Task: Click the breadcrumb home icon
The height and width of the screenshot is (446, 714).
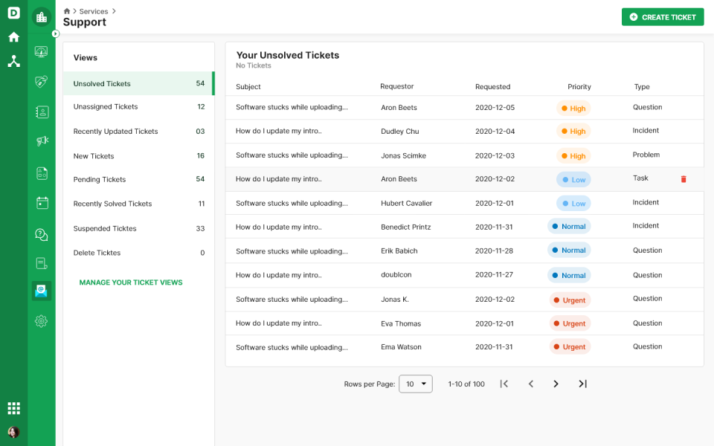Action: [67, 11]
